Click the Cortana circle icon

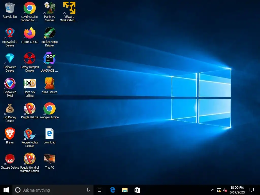pyautogui.click(x=18, y=190)
